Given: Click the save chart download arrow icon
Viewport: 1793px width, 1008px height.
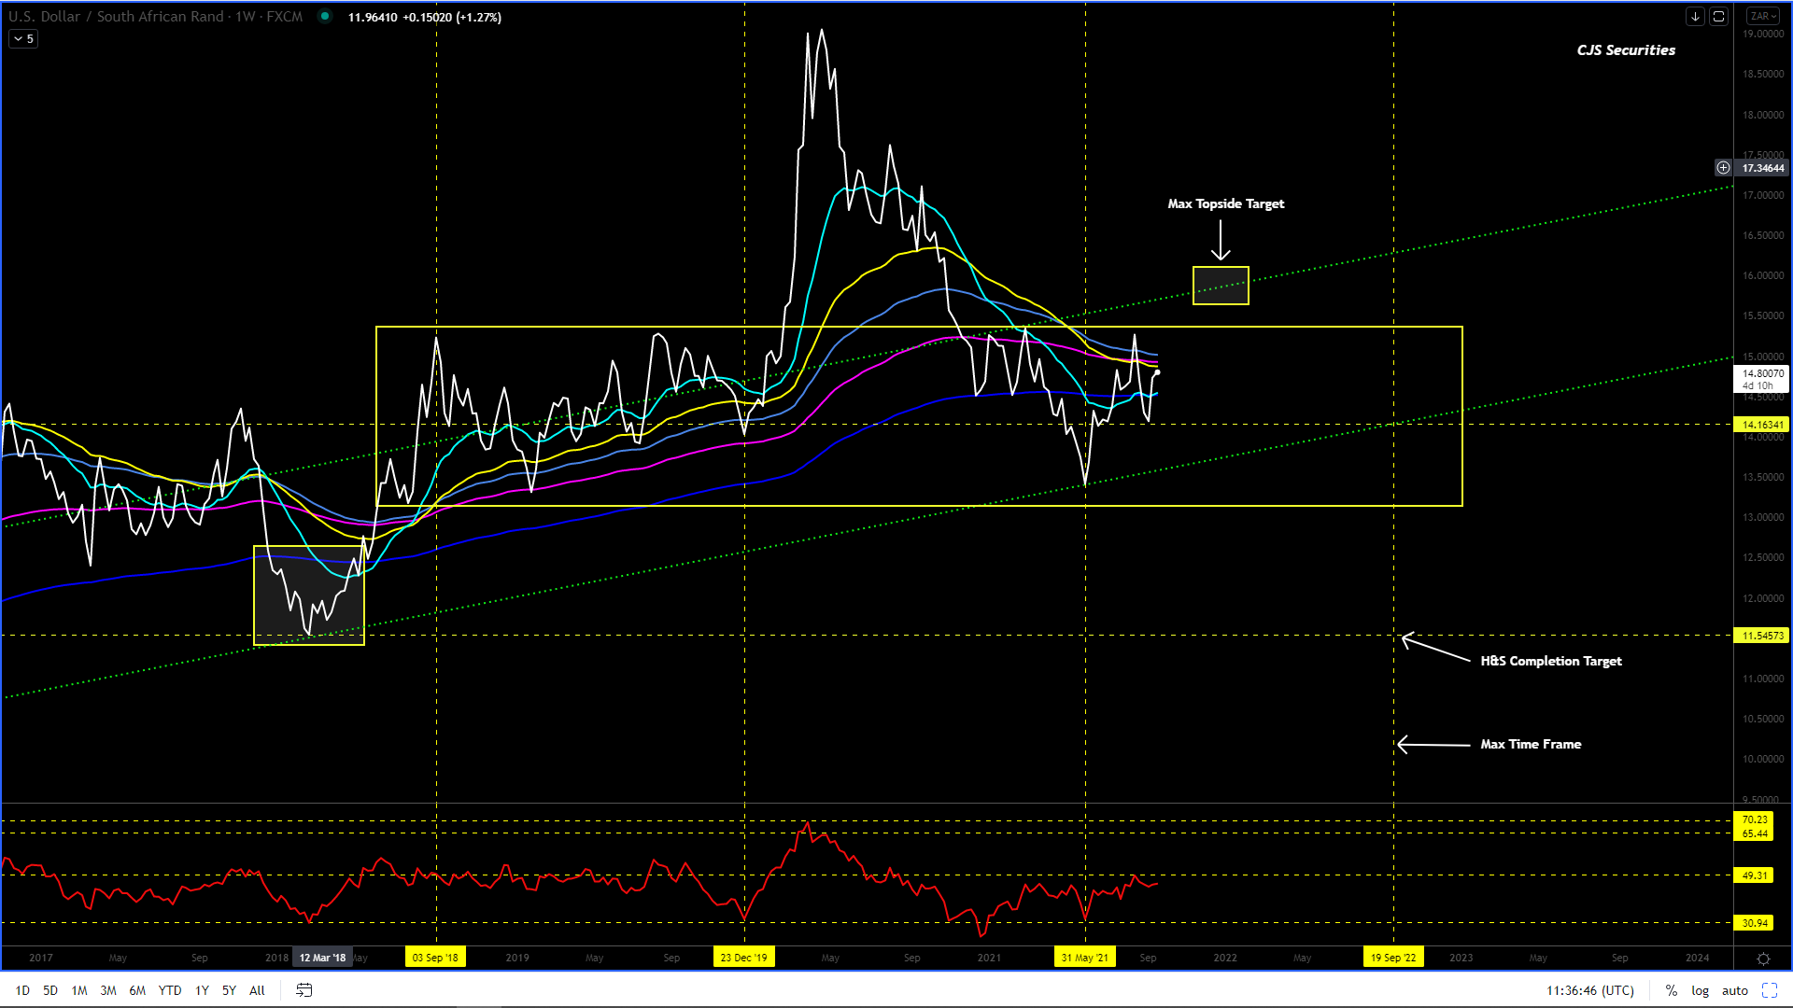Looking at the screenshot, I should 1695,16.
